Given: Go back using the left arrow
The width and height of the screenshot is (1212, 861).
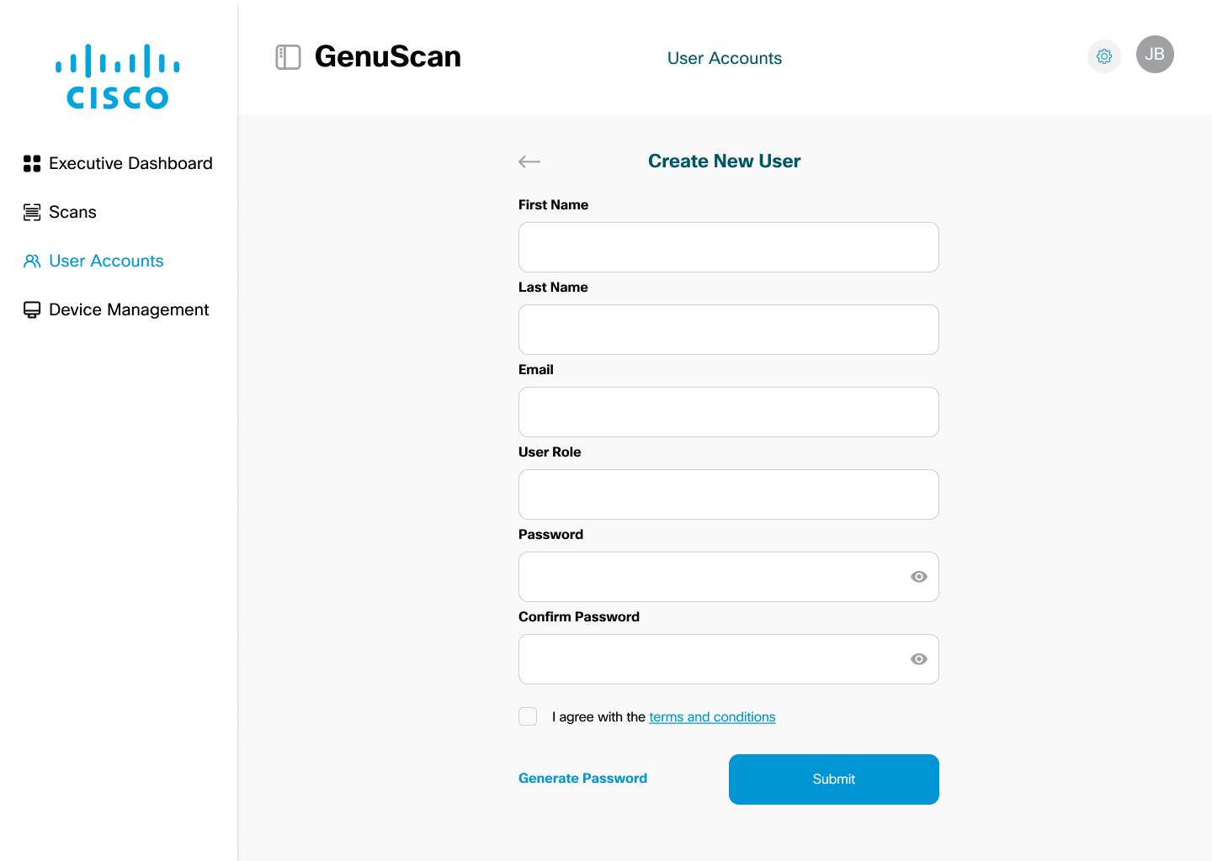Looking at the screenshot, I should [x=529, y=161].
